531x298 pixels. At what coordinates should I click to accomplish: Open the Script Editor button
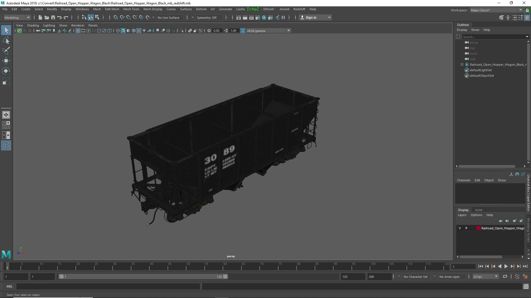[526, 286]
